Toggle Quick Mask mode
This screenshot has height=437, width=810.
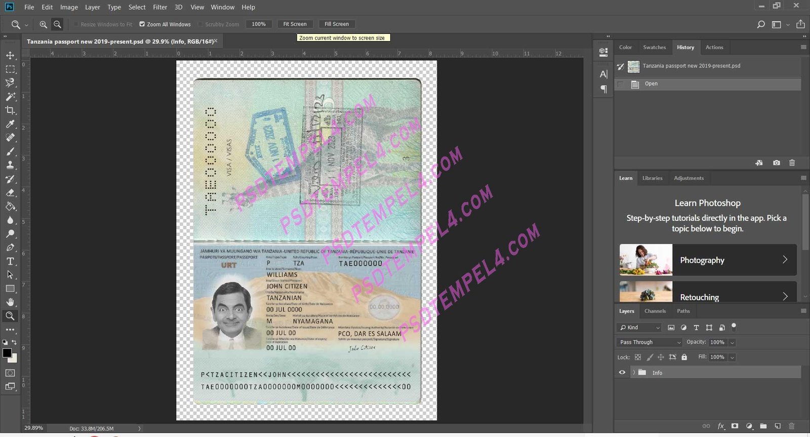10,373
